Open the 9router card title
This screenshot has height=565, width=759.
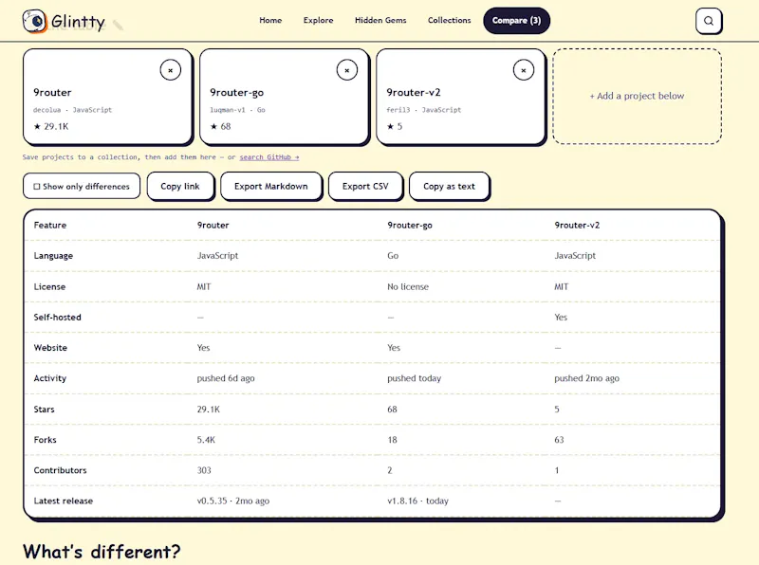point(52,92)
